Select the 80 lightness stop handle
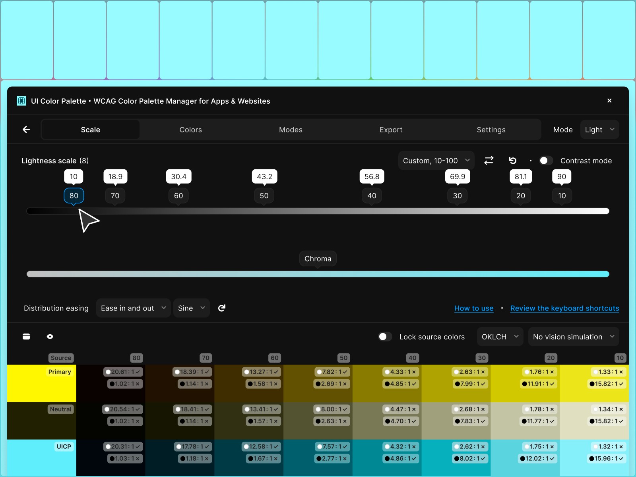636x477 pixels. tap(74, 196)
